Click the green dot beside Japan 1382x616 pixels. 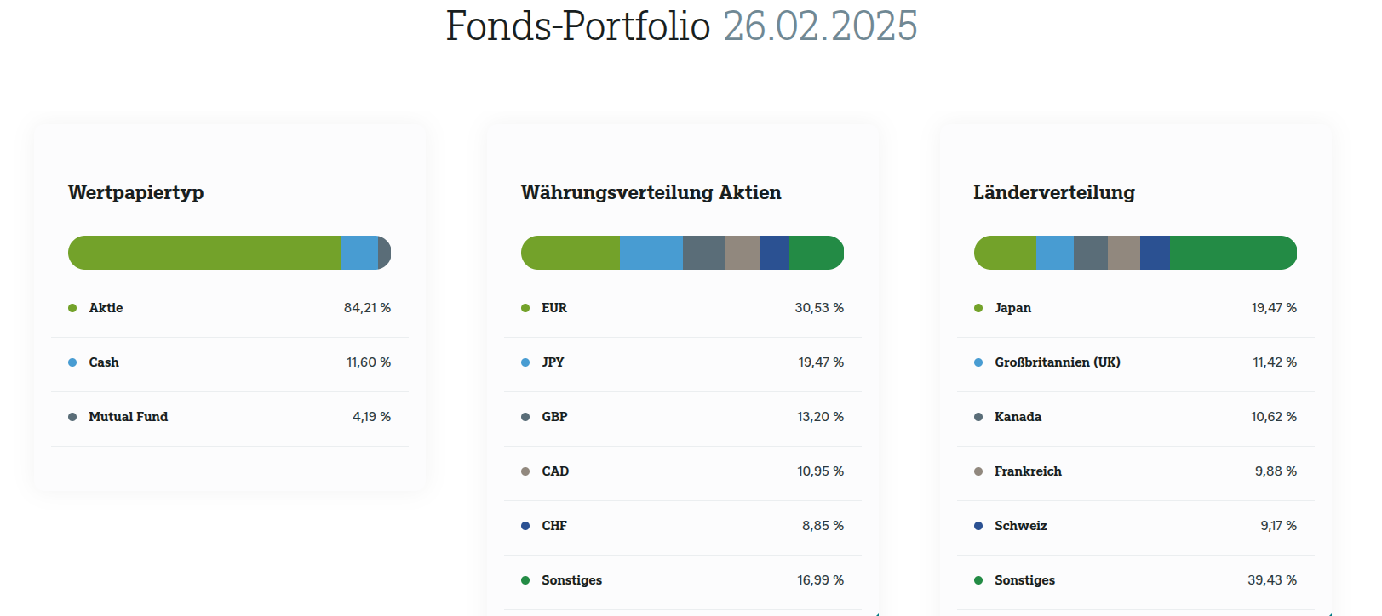point(978,308)
